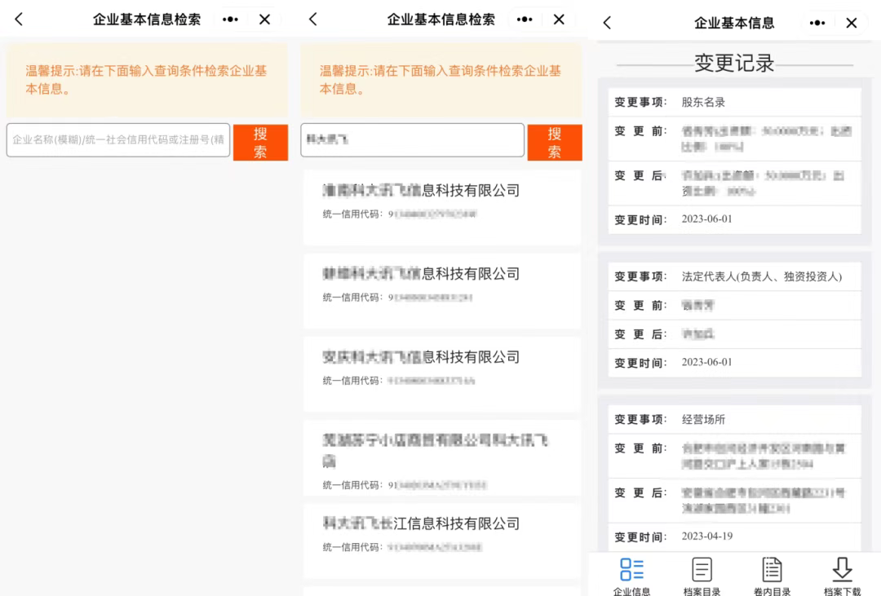
Task: Tap the orange search button in left screen
Action: (260, 143)
